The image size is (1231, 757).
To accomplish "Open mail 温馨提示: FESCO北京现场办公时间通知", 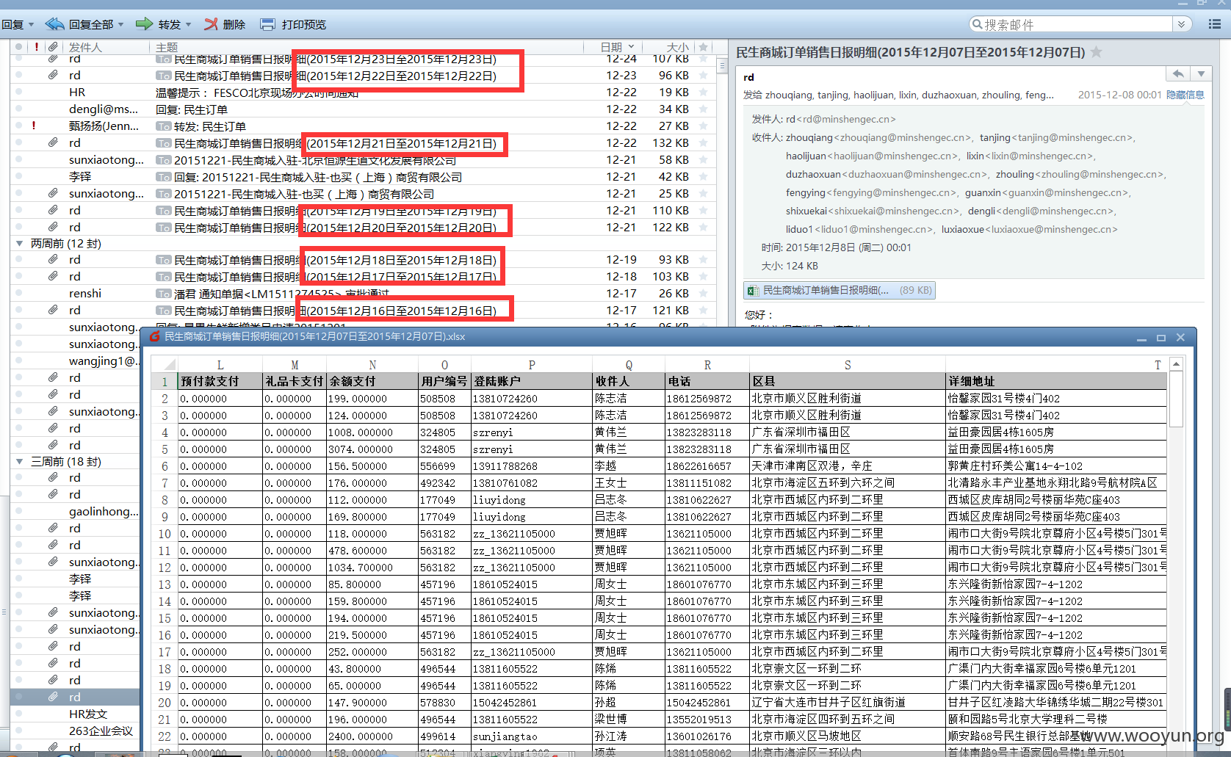I will (x=257, y=93).
